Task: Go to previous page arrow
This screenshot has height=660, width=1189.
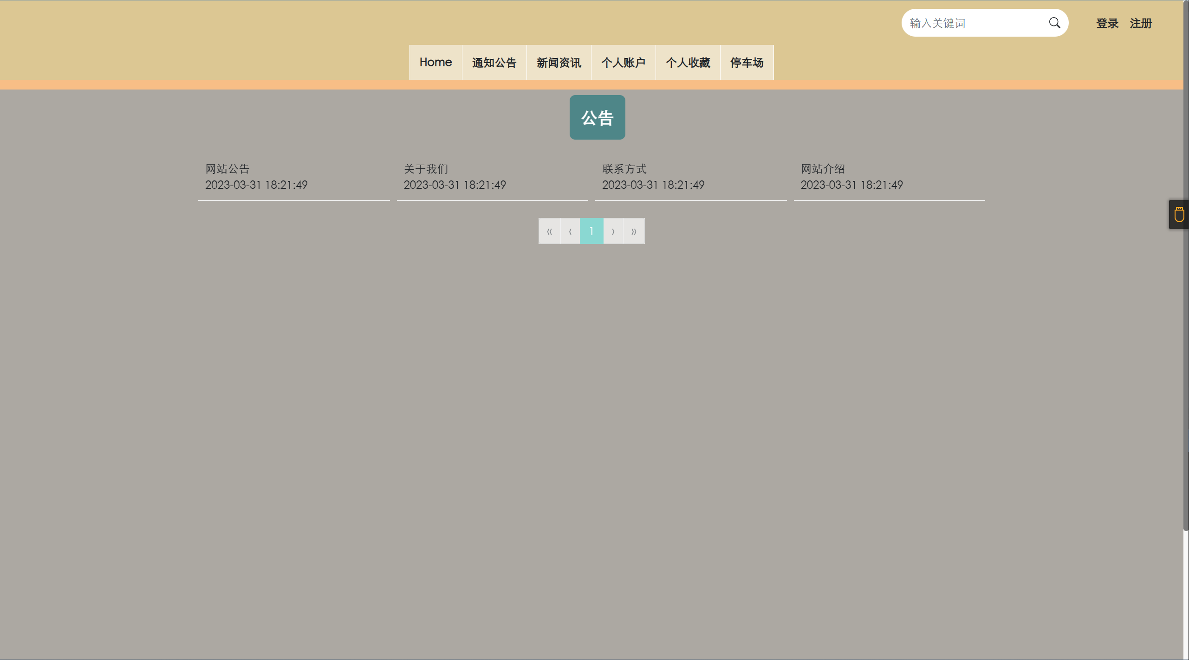Action: coord(570,231)
